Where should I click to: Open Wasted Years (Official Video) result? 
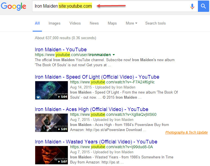click(x=96, y=142)
